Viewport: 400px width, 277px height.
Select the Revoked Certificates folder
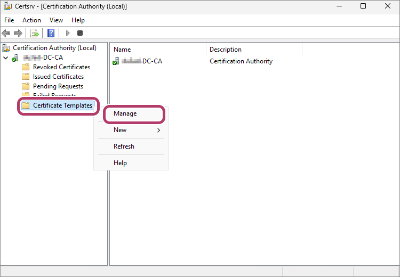click(61, 67)
